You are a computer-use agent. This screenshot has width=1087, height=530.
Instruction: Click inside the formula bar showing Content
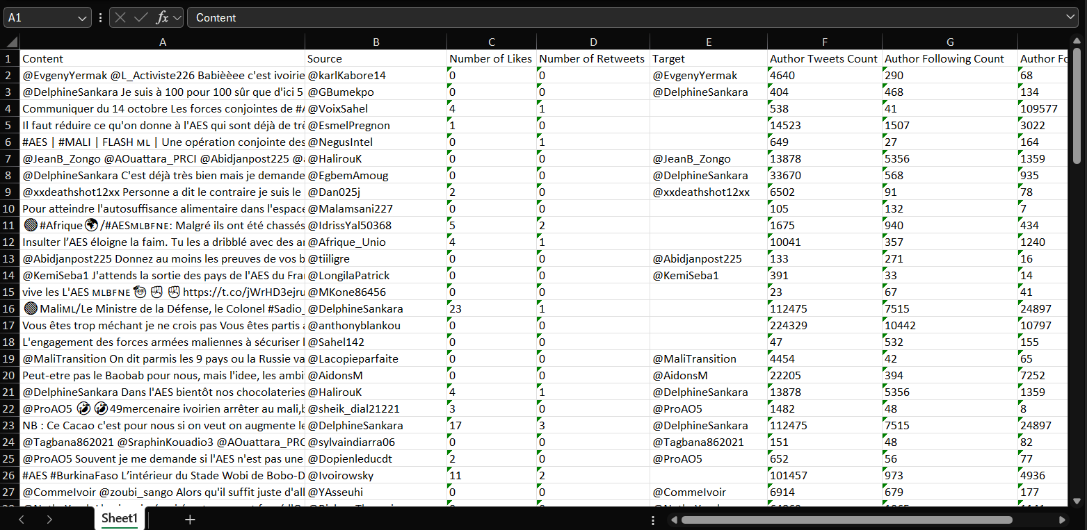[x=626, y=17]
